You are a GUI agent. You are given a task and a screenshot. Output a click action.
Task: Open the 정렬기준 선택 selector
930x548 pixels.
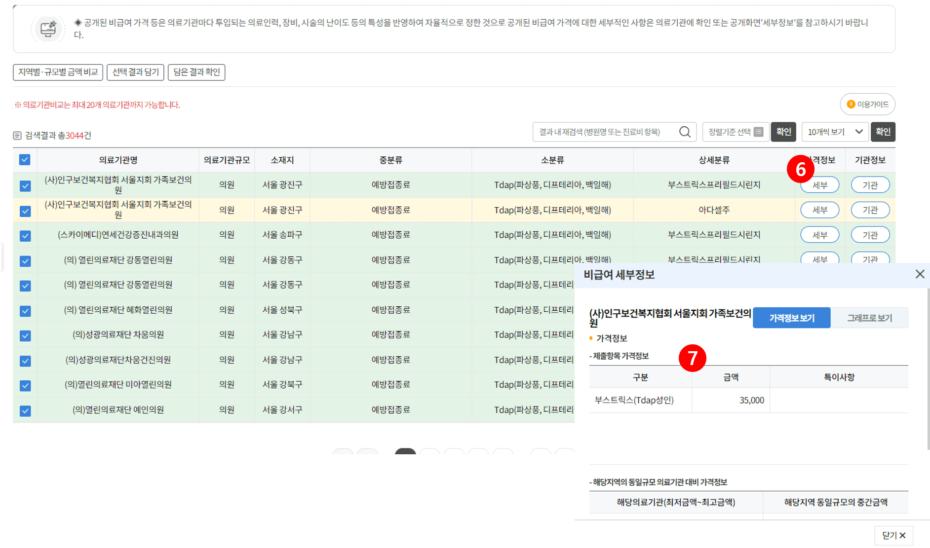[736, 132]
